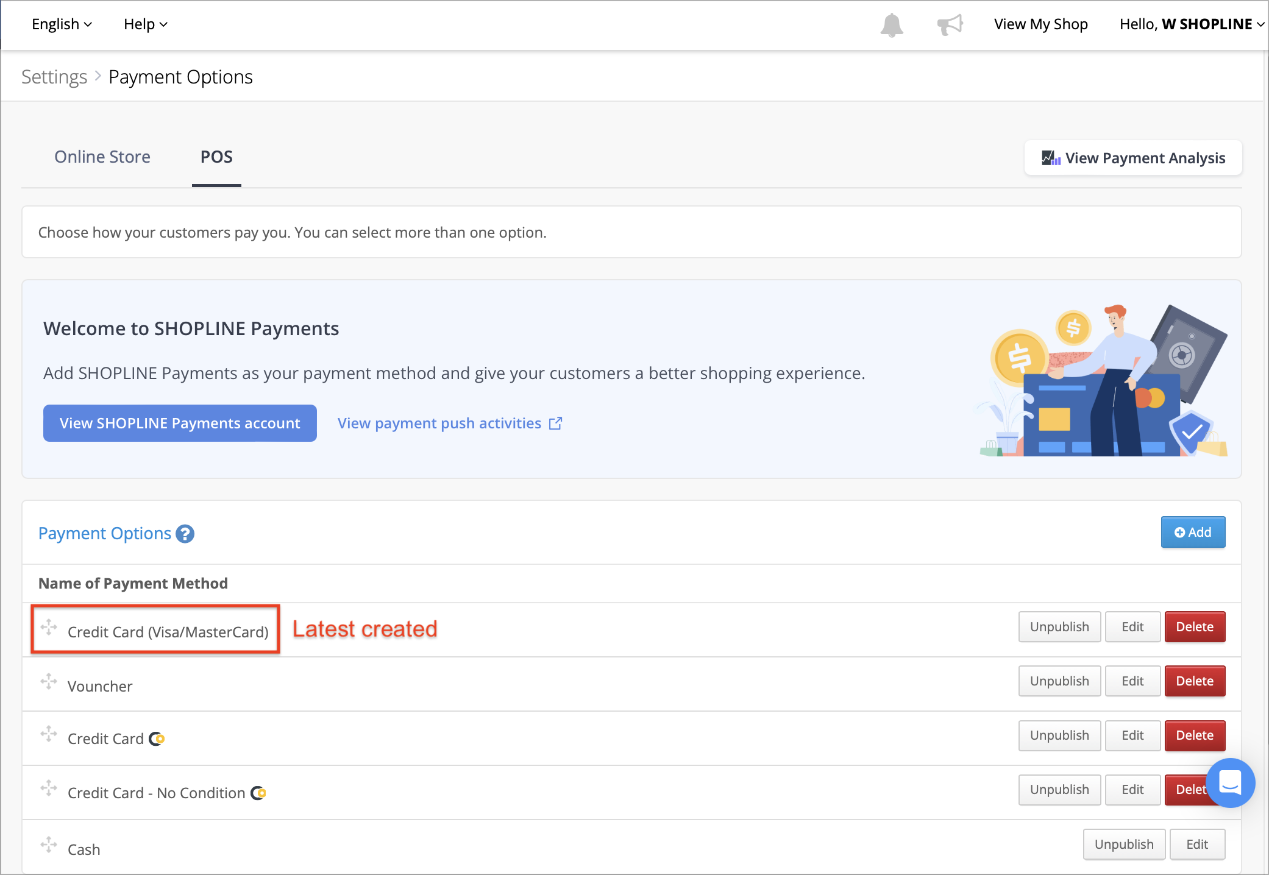Open the Hello, W SHOPLINE account menu
Screen dimensions: 1269x875
(x=1192, y=24)
